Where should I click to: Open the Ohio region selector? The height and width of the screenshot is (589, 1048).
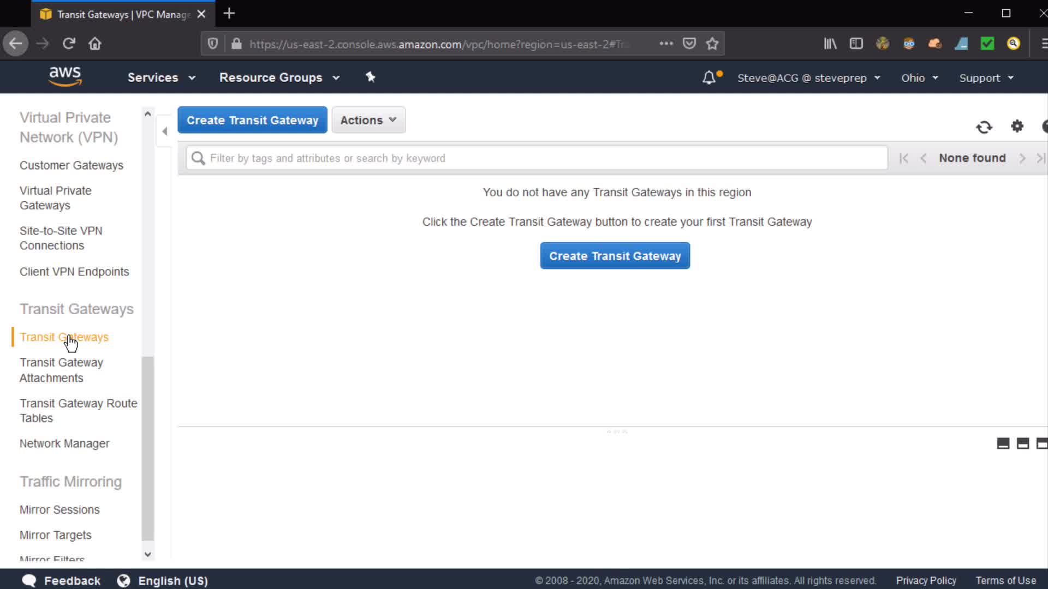(x=919, y=78)
